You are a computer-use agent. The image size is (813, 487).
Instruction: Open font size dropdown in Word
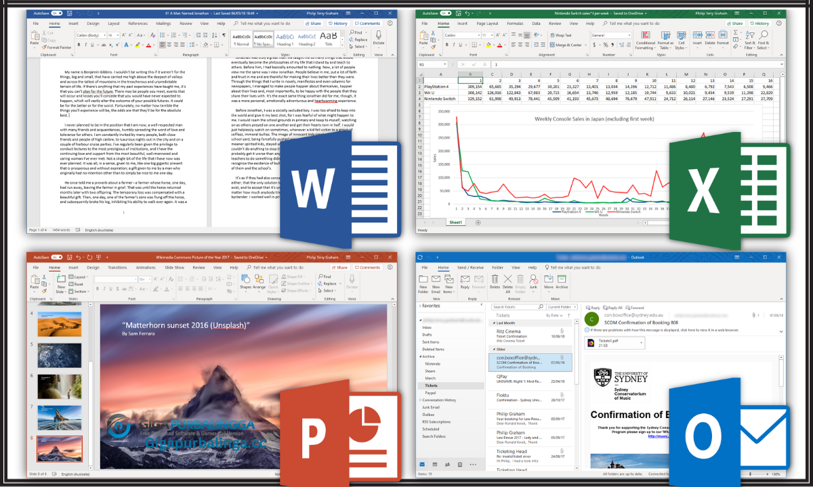pos(118,35)
